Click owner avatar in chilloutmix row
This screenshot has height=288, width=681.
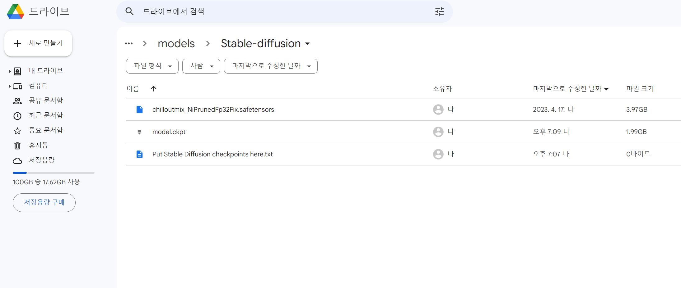click(x=438, y=110)
